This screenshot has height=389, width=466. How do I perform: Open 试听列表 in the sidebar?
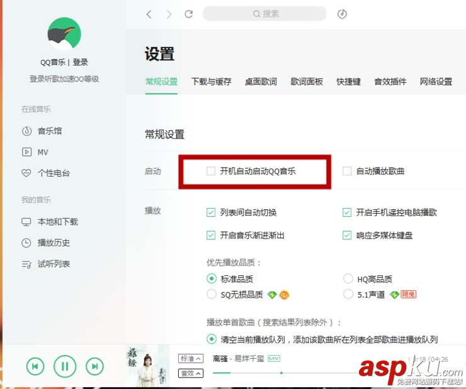(x=45, y=264)
